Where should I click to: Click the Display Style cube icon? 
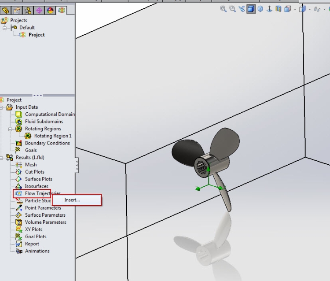(303, 9)
